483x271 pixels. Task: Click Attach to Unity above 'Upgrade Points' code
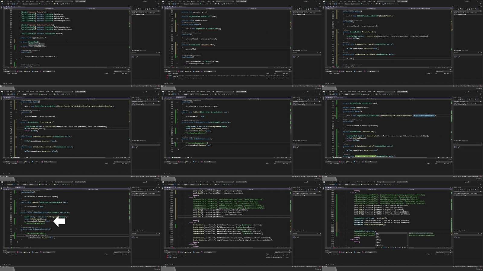44,4
